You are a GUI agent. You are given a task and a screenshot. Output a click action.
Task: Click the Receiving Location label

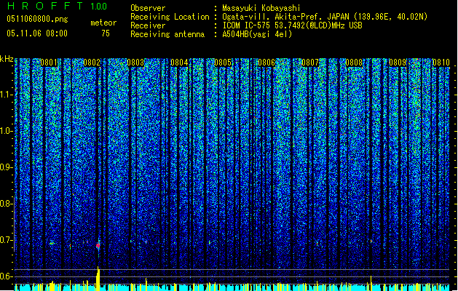point(170,17)
